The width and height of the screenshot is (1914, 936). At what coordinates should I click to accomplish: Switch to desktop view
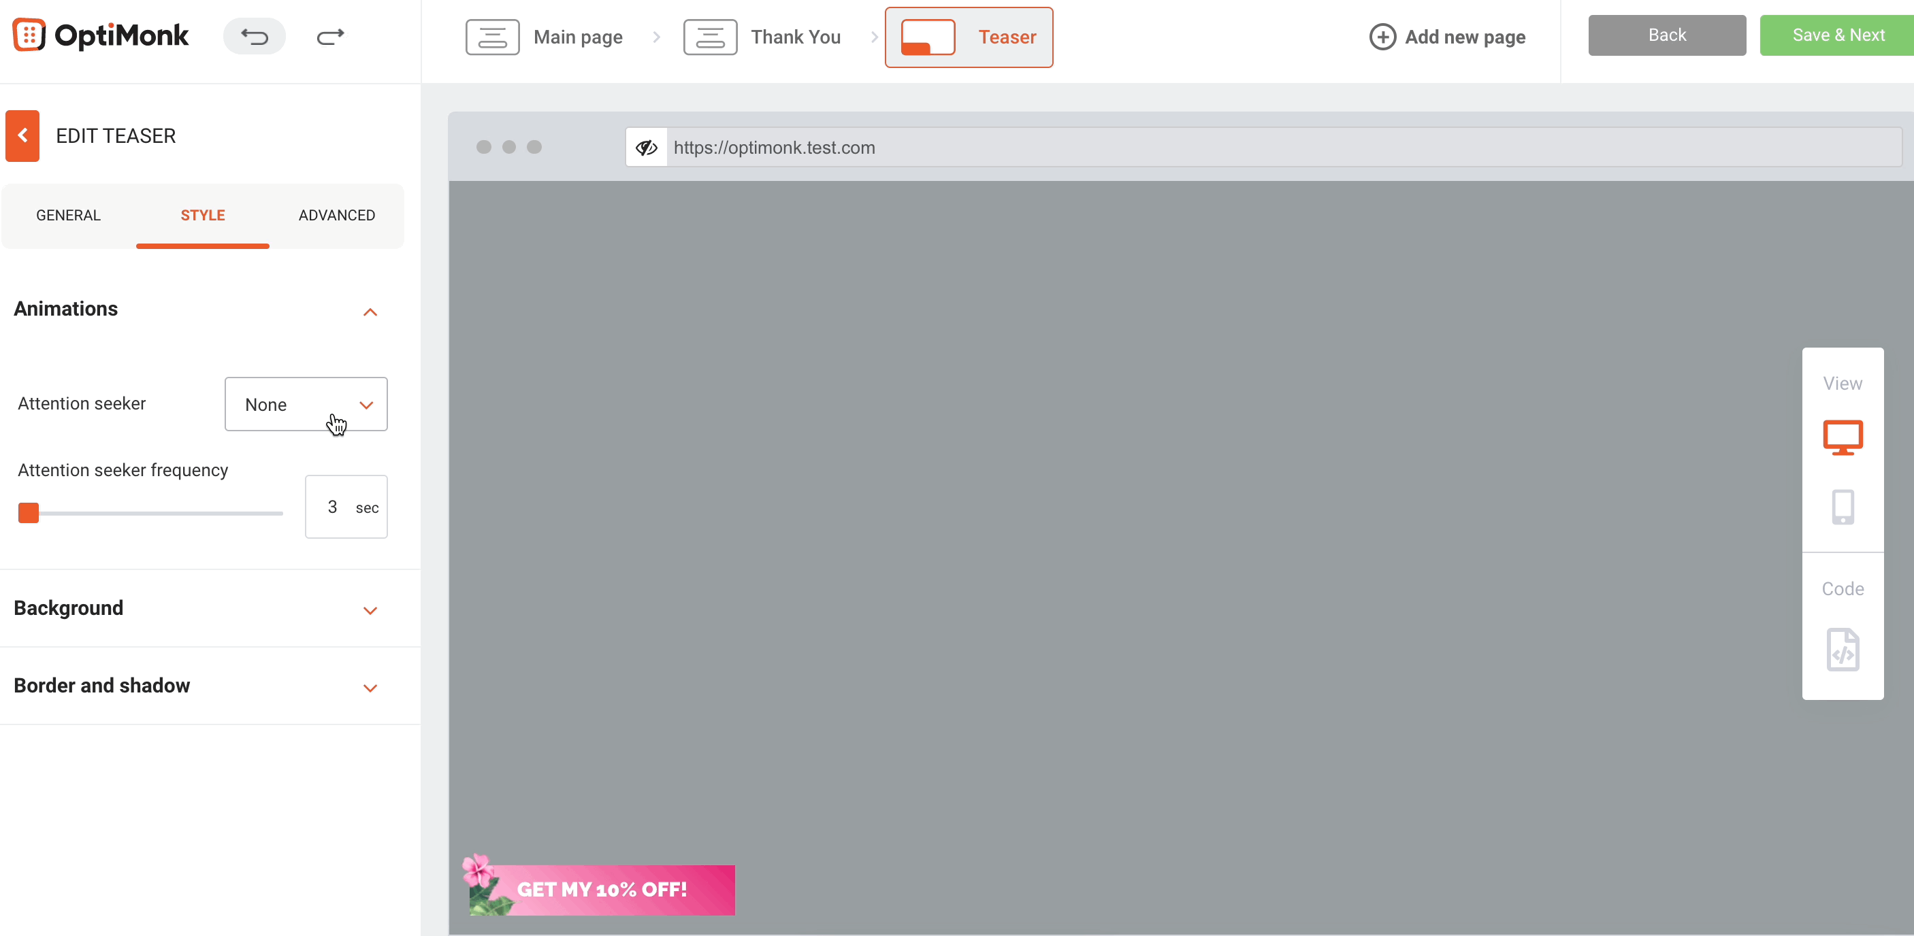tap(1843, 437)
